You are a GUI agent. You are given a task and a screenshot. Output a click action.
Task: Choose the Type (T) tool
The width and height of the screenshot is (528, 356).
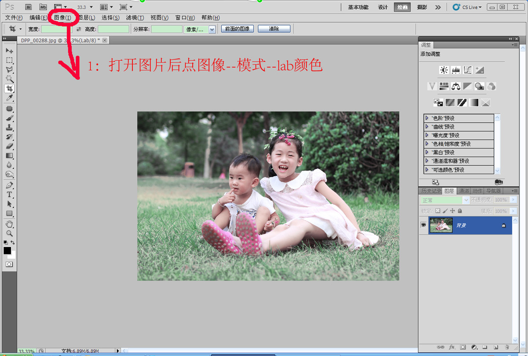tap(9, 194)
